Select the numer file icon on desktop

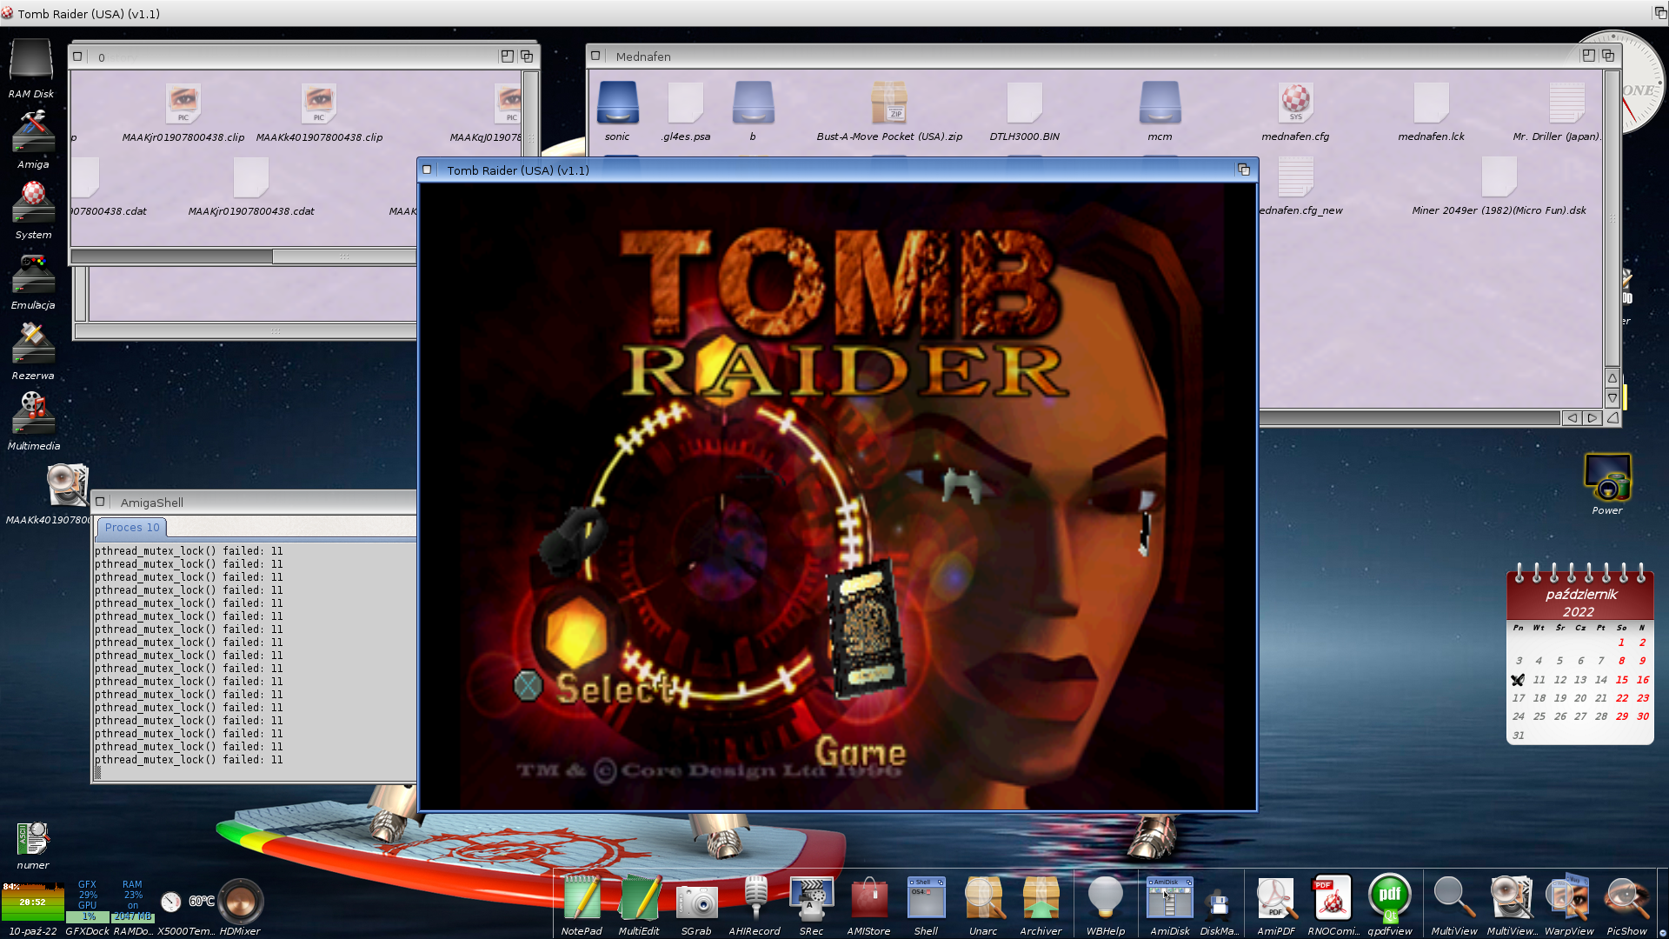click(33, 845)
